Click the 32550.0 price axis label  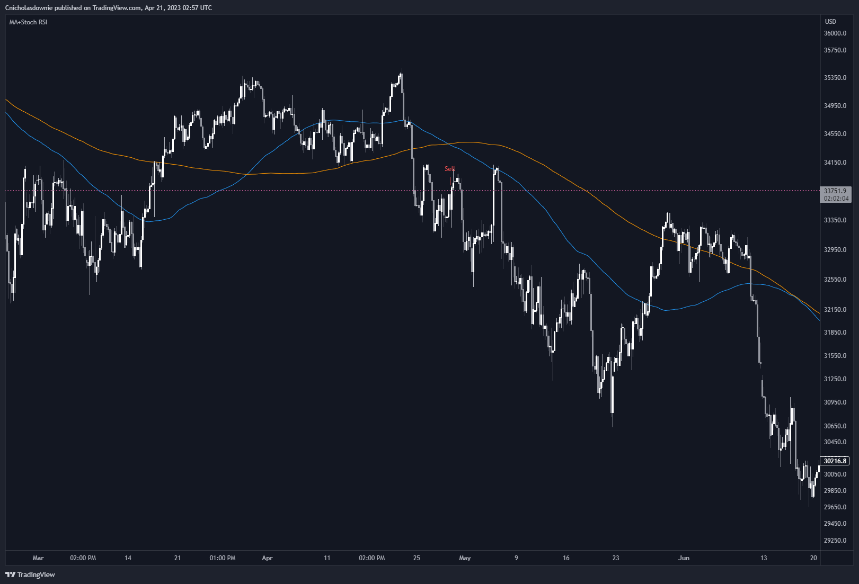[835, 280]
